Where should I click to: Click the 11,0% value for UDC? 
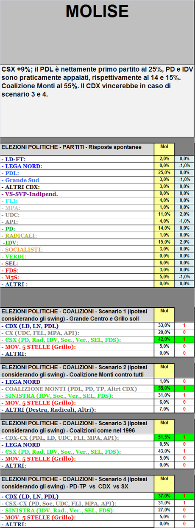pos(164,215)
